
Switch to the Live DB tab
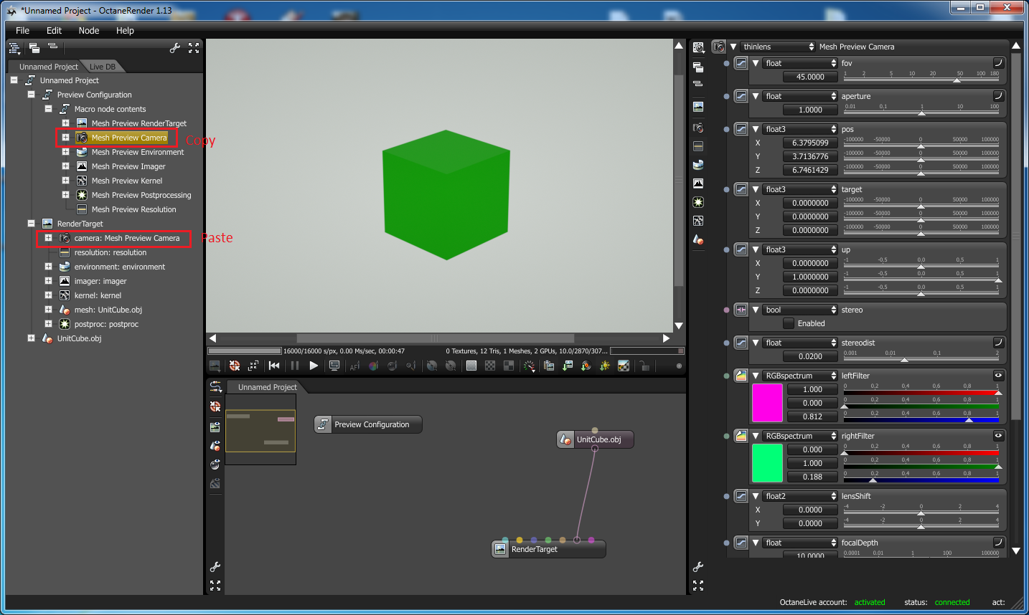[102, 67]
